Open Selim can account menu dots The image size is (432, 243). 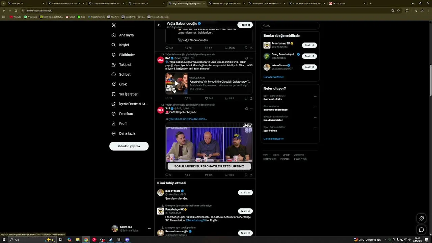149,229
